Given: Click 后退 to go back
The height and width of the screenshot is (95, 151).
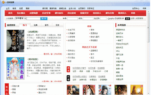Looking at the screenshot, I should point(21,9).
